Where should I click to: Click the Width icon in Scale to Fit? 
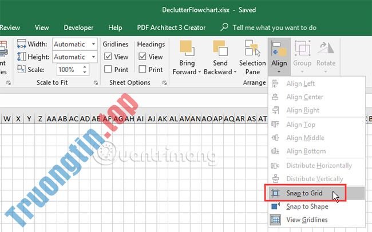21,44
